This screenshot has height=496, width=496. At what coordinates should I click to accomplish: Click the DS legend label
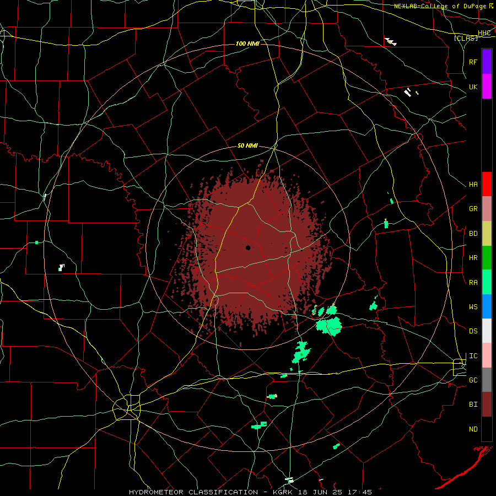click(473, 331)
